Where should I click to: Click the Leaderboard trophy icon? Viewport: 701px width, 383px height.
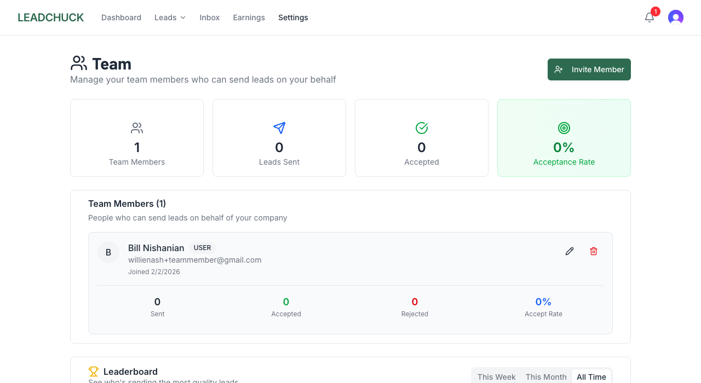(94, 372)
